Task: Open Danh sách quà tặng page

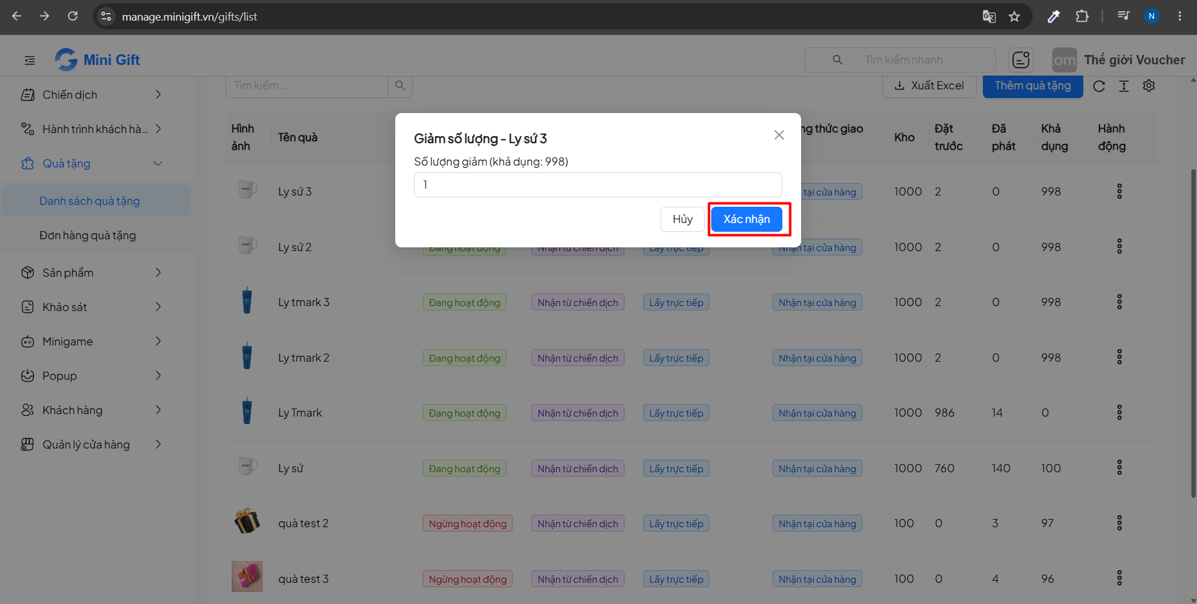Action: pyautogui.click(x=97, y=201)
